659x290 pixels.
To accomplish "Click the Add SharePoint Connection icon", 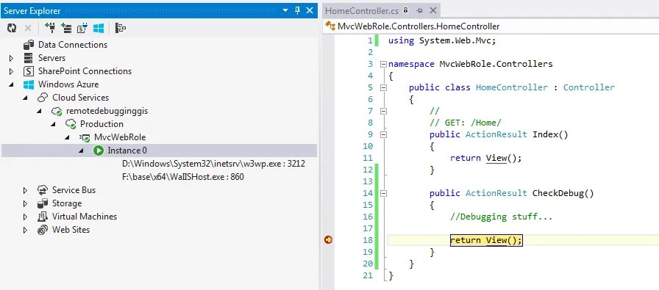I will point(82,28).
